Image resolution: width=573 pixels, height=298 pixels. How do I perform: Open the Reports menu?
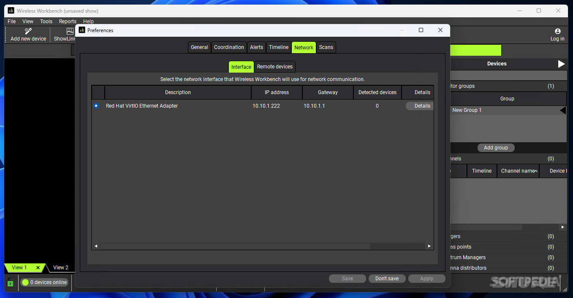(x=68, y=22)
